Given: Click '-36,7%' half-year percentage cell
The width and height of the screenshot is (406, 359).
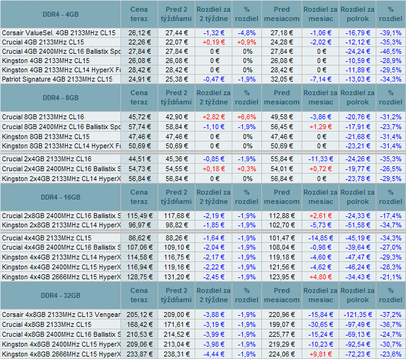Looking at the screenshot, I should tap(391, 324).
